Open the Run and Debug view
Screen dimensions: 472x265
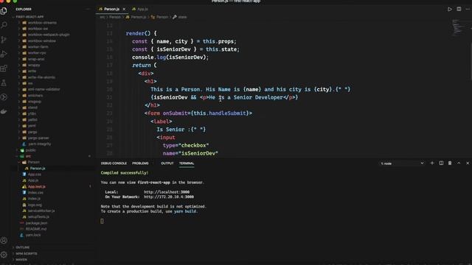point(4,54)
